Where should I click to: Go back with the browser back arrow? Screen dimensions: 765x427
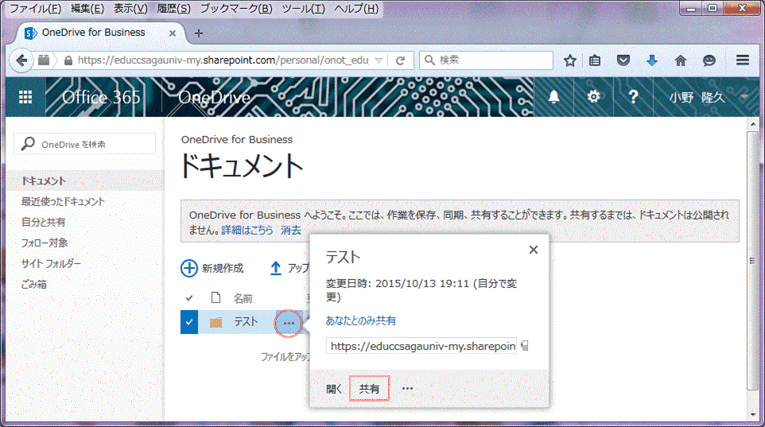coord(21,60)
